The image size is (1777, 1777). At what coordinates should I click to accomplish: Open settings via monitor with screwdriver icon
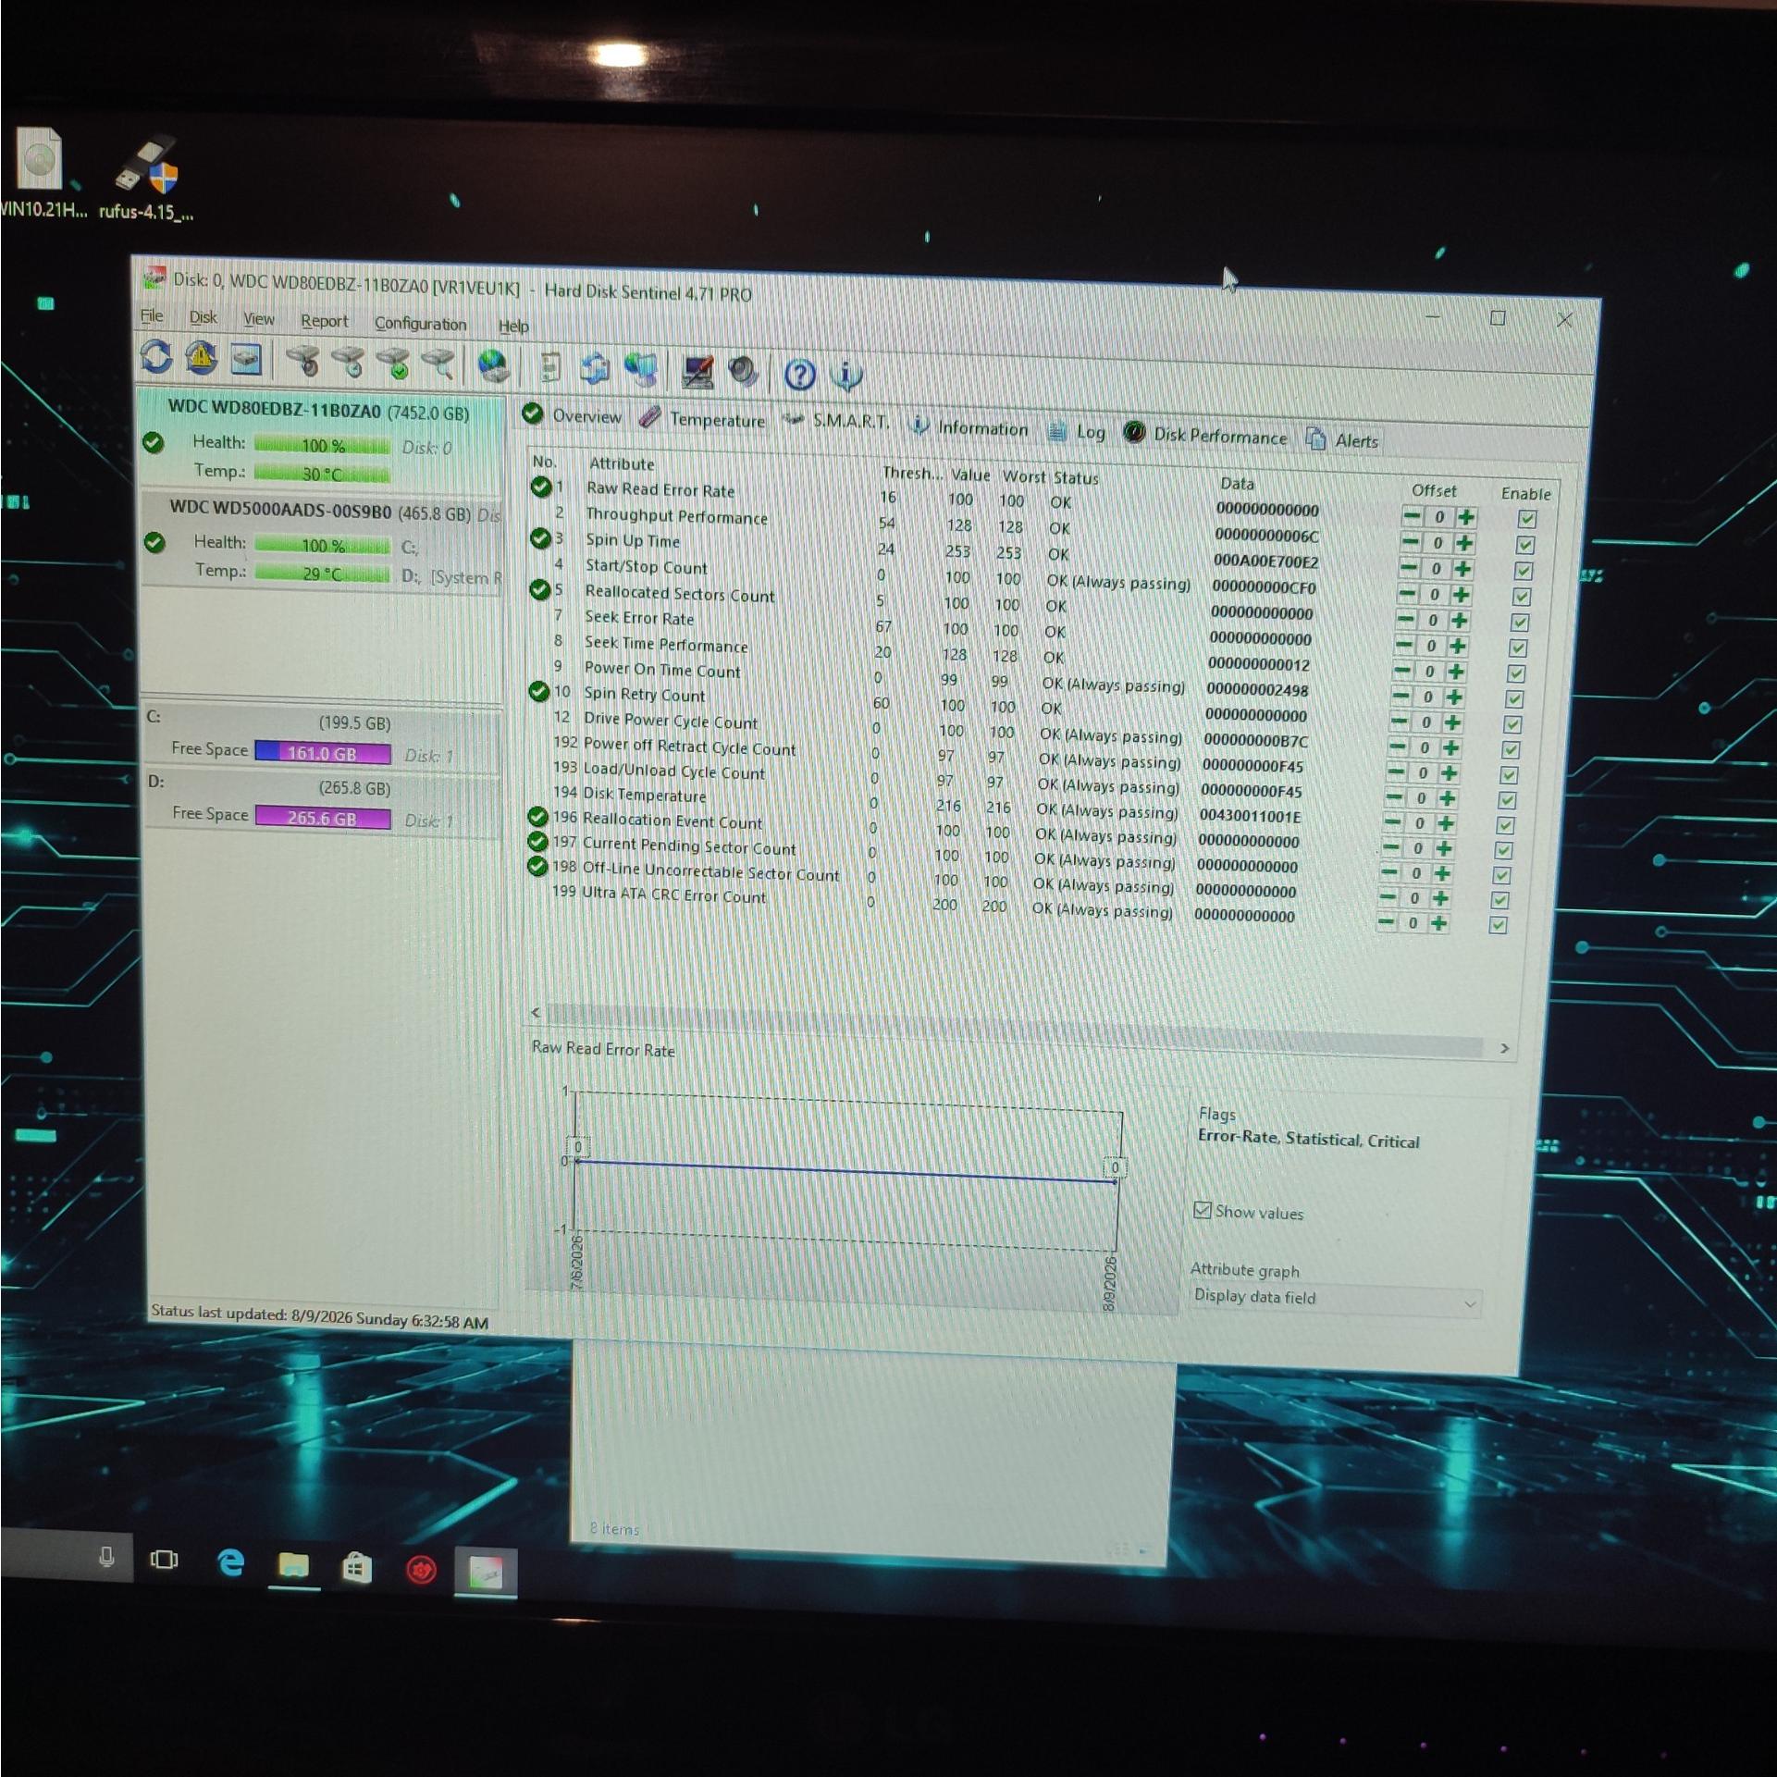[697, 372]
